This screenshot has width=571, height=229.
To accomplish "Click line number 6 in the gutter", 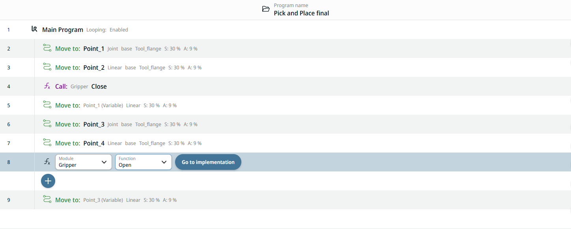I will pos(9,124).
